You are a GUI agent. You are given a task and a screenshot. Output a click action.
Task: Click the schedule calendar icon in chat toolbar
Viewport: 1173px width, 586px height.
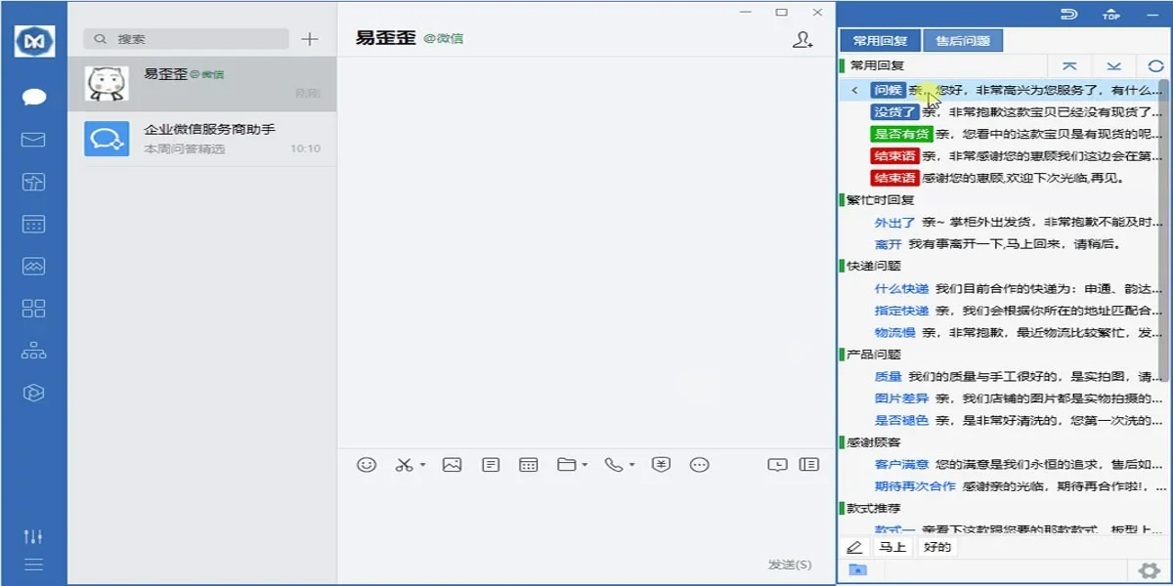[x=529, y=465]
